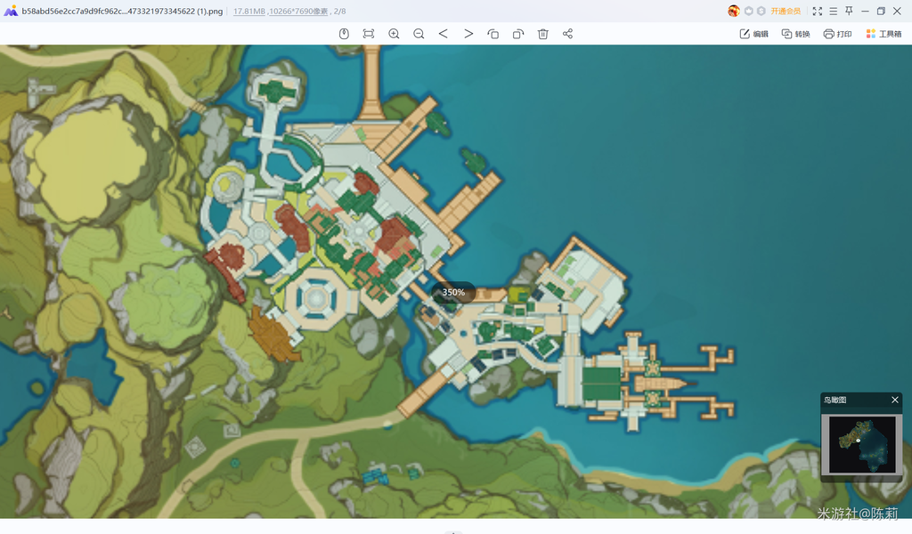Click the 开通会员 membership link
This screenshot has height=534, width=912.
(786, 11)
